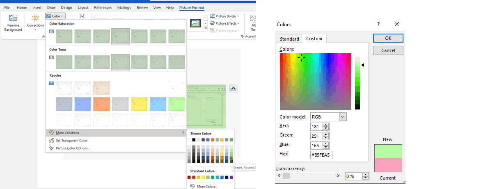Open help question mark in Colors dialog
This screenshot has width=504, height=189.
tap(378, 25)
